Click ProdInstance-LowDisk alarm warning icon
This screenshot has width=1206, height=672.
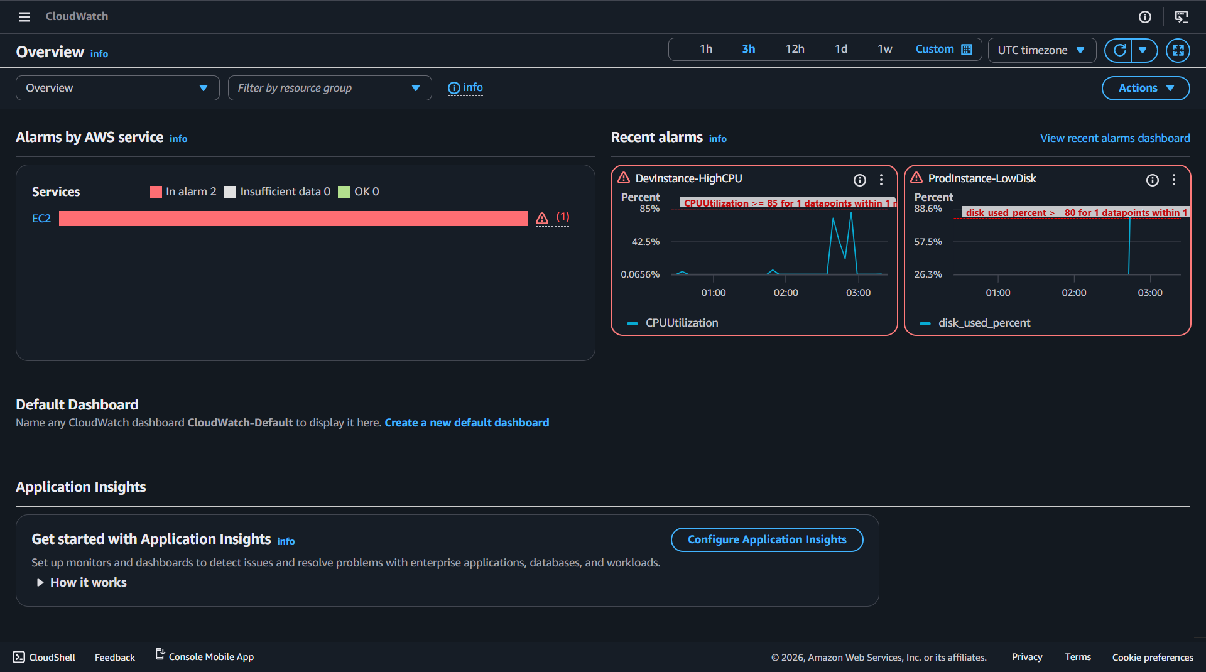pyautogui.click(x=916, y=178)
